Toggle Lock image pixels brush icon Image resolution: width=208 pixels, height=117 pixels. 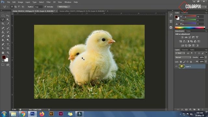pos(184,62)
